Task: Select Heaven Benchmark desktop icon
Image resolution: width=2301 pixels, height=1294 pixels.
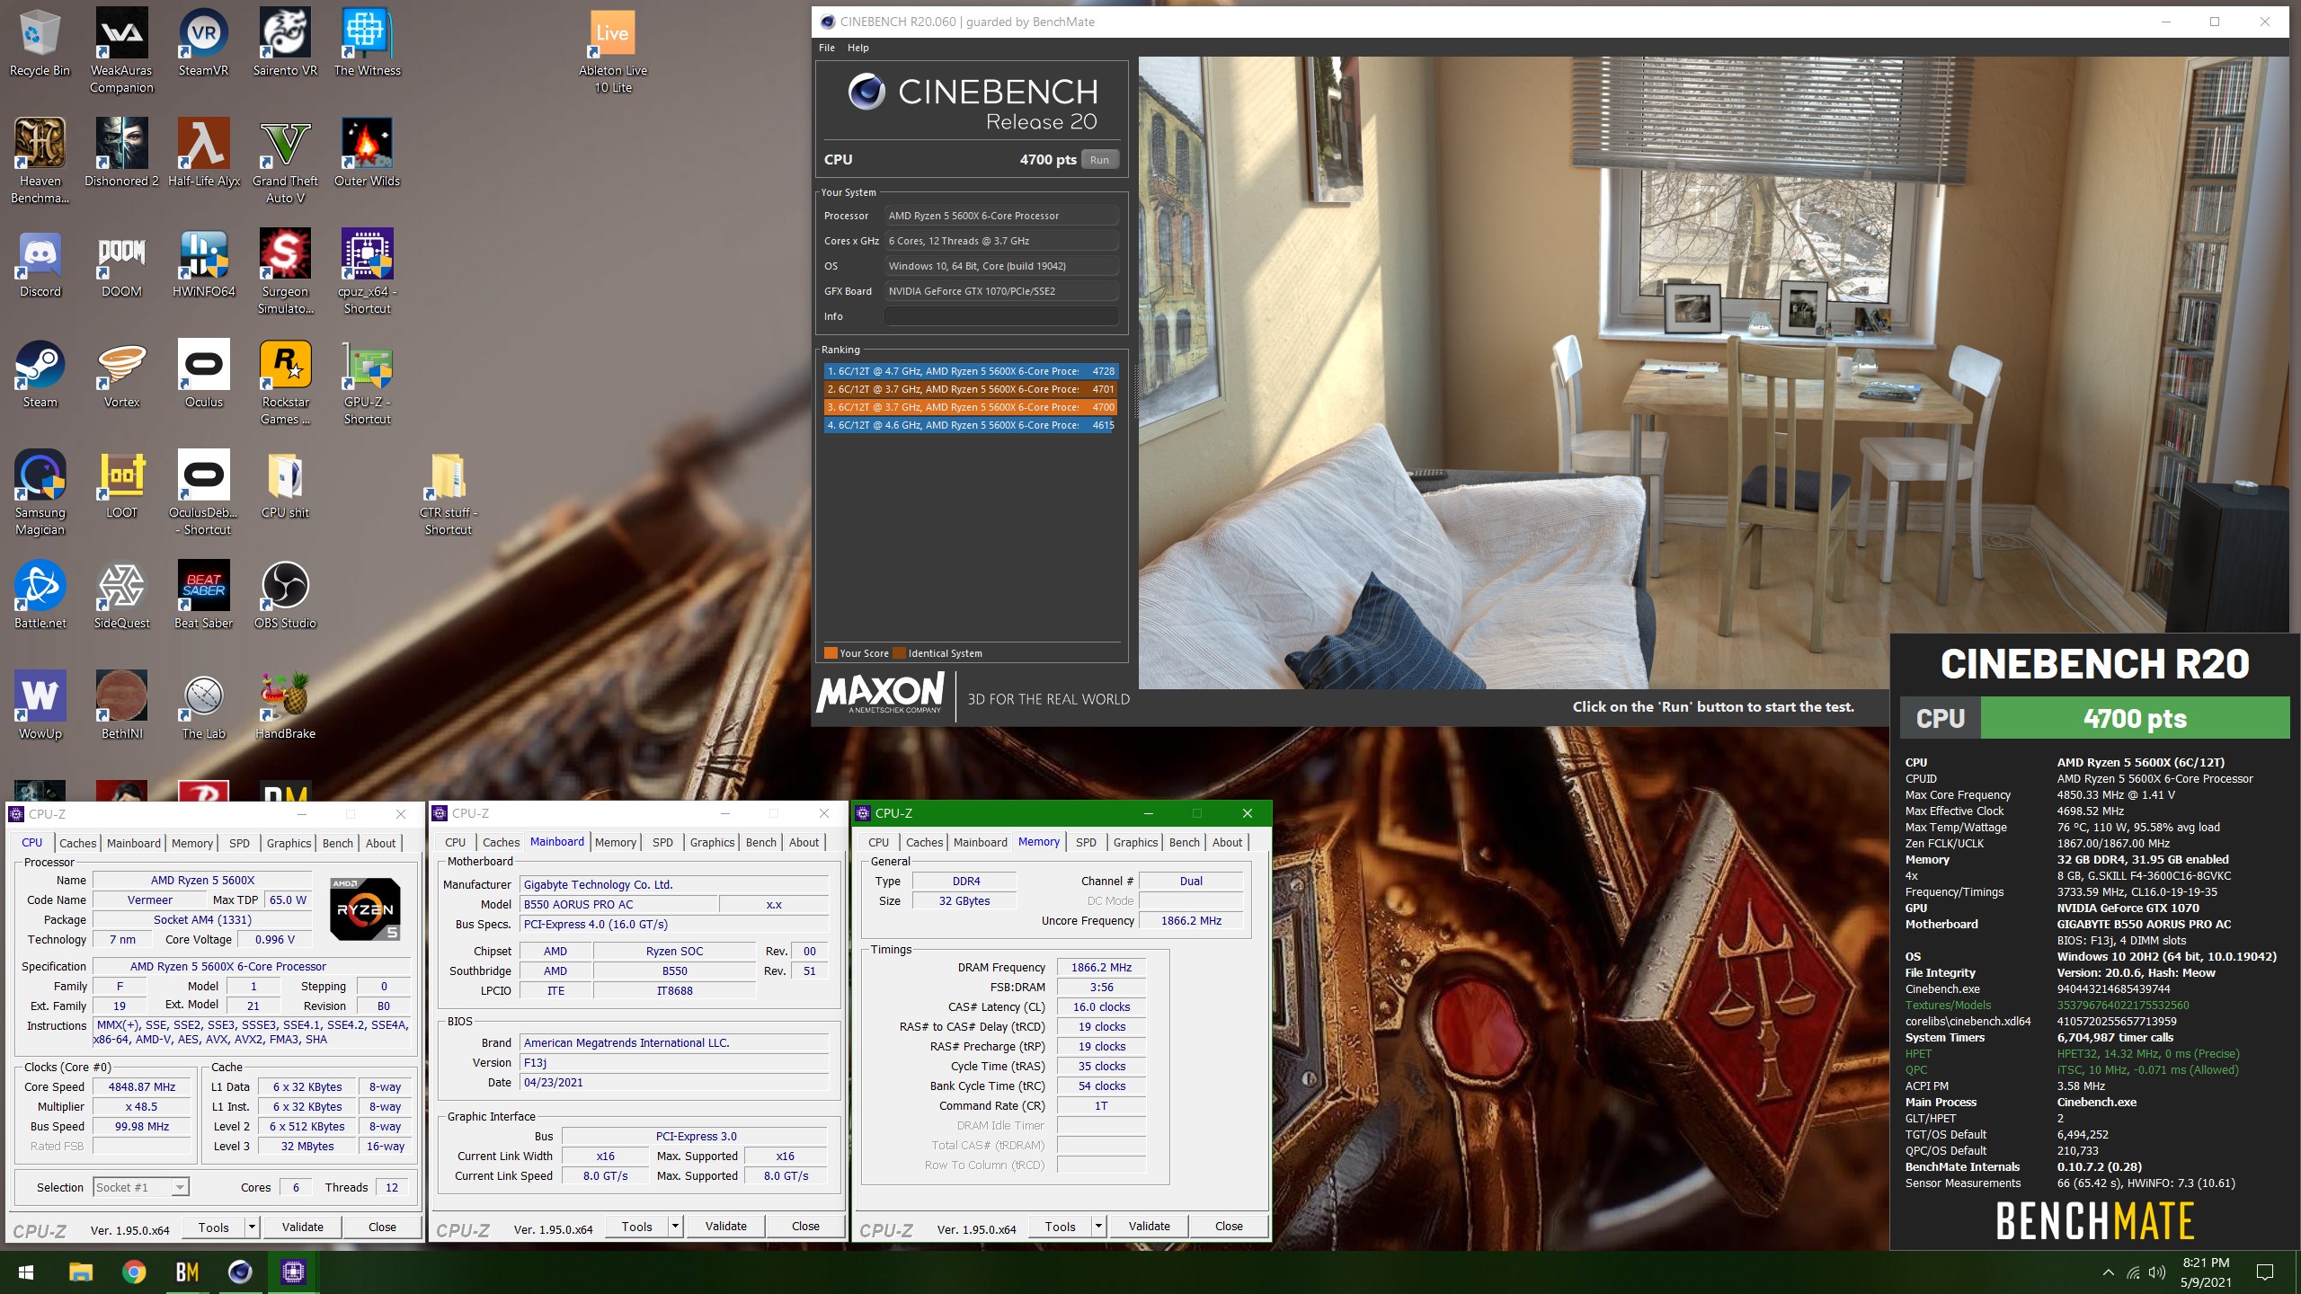Action: tap(40, 162)
